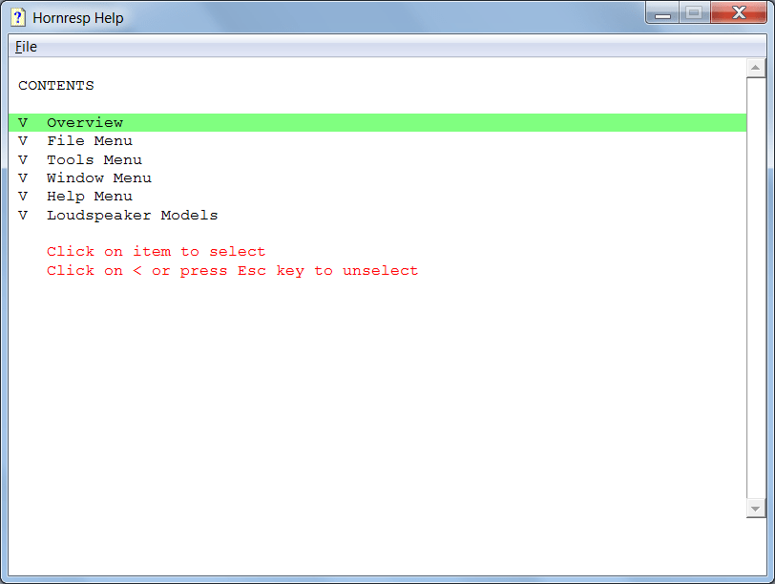Click the scrollbar up arrow

tap(756, 68)
